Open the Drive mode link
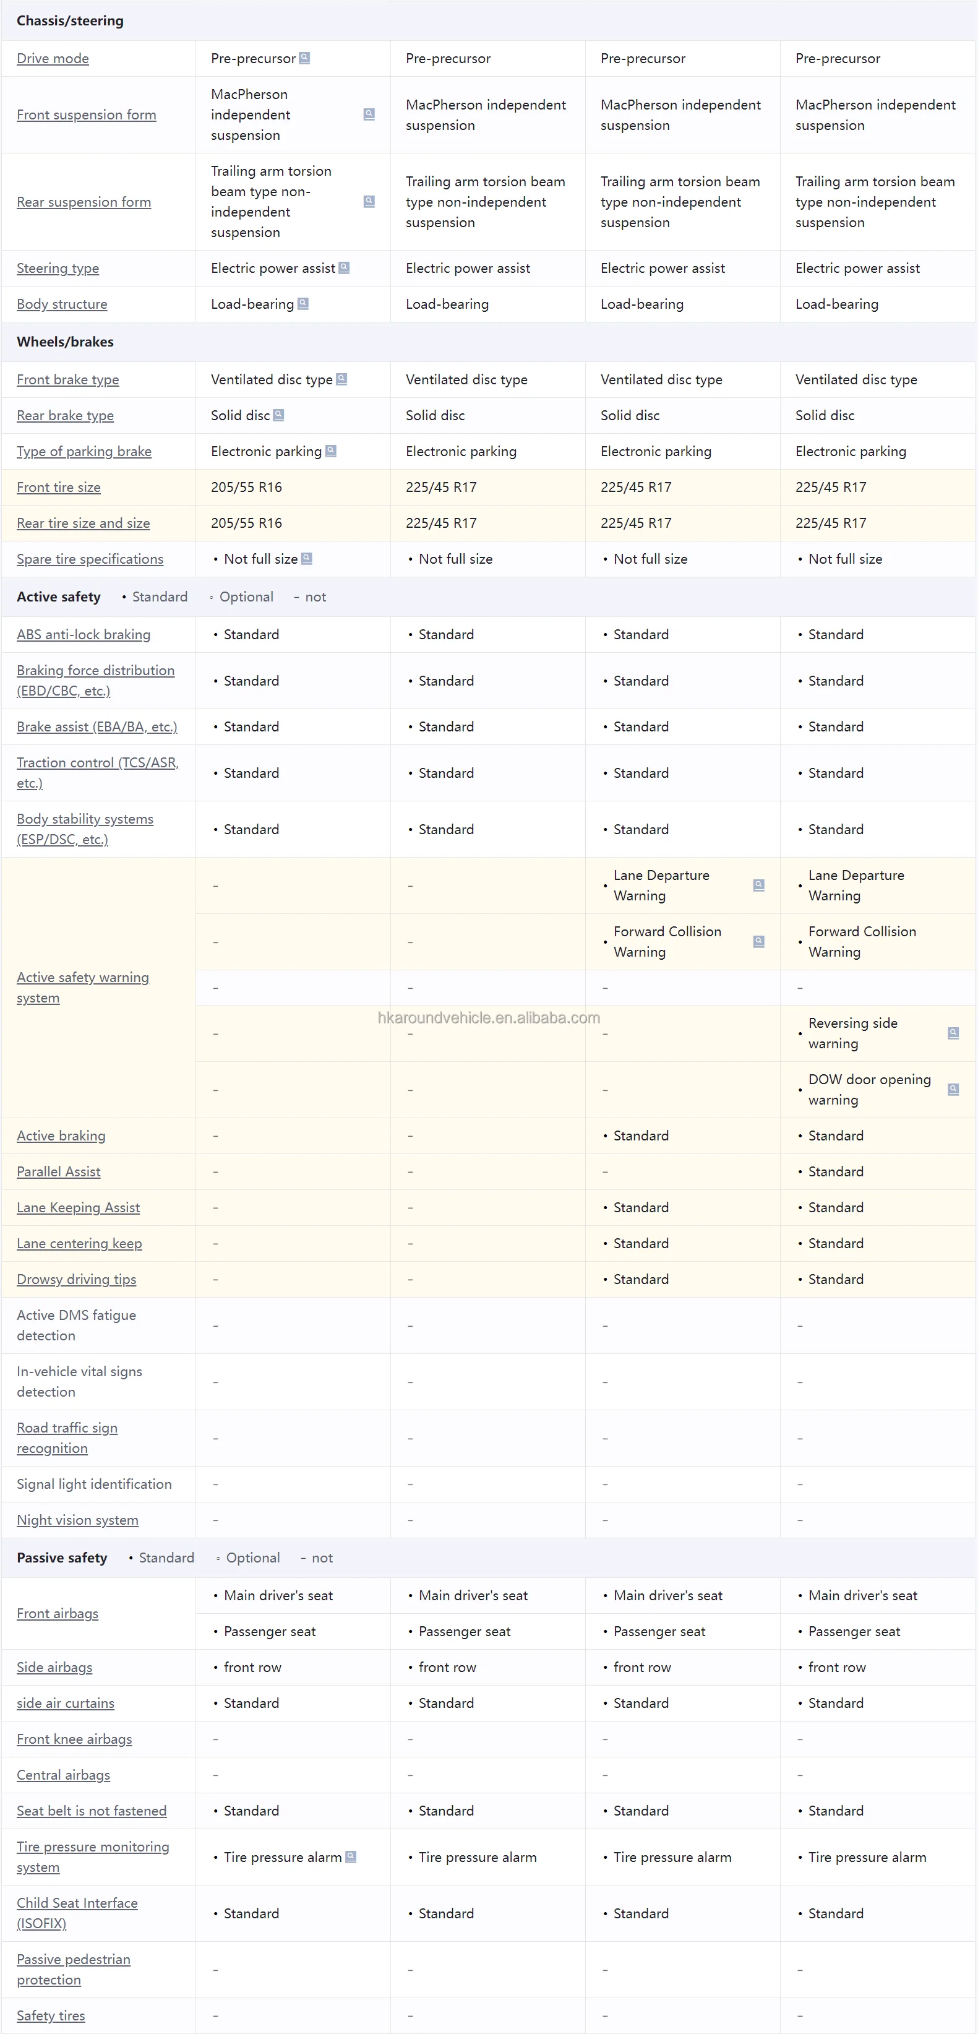This screenshot has width=978, height=2034. [x=53, y=58]
